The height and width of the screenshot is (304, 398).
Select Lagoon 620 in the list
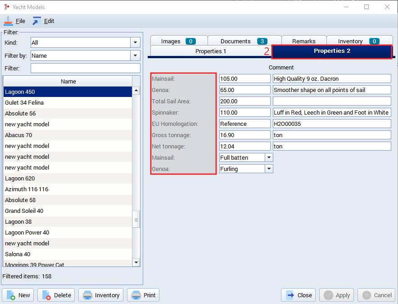click(x=68, y=179)
